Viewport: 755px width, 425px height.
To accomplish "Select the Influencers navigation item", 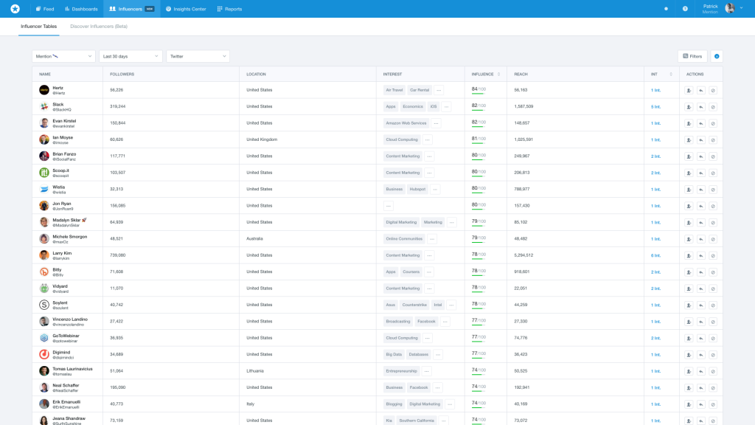I will (x=131, y=9).
